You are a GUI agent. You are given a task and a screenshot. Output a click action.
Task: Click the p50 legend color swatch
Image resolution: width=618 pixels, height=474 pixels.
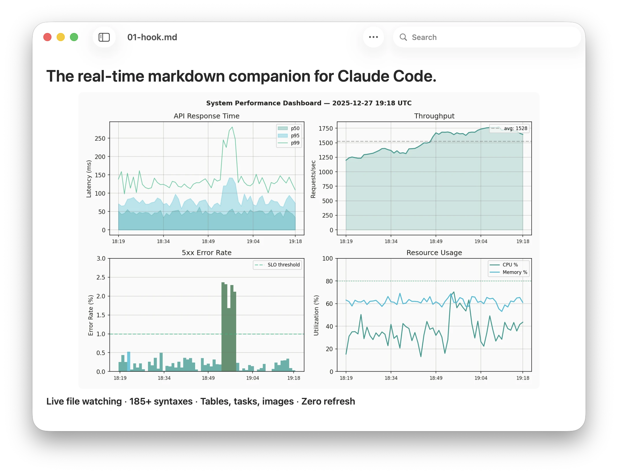coord(282,128)
